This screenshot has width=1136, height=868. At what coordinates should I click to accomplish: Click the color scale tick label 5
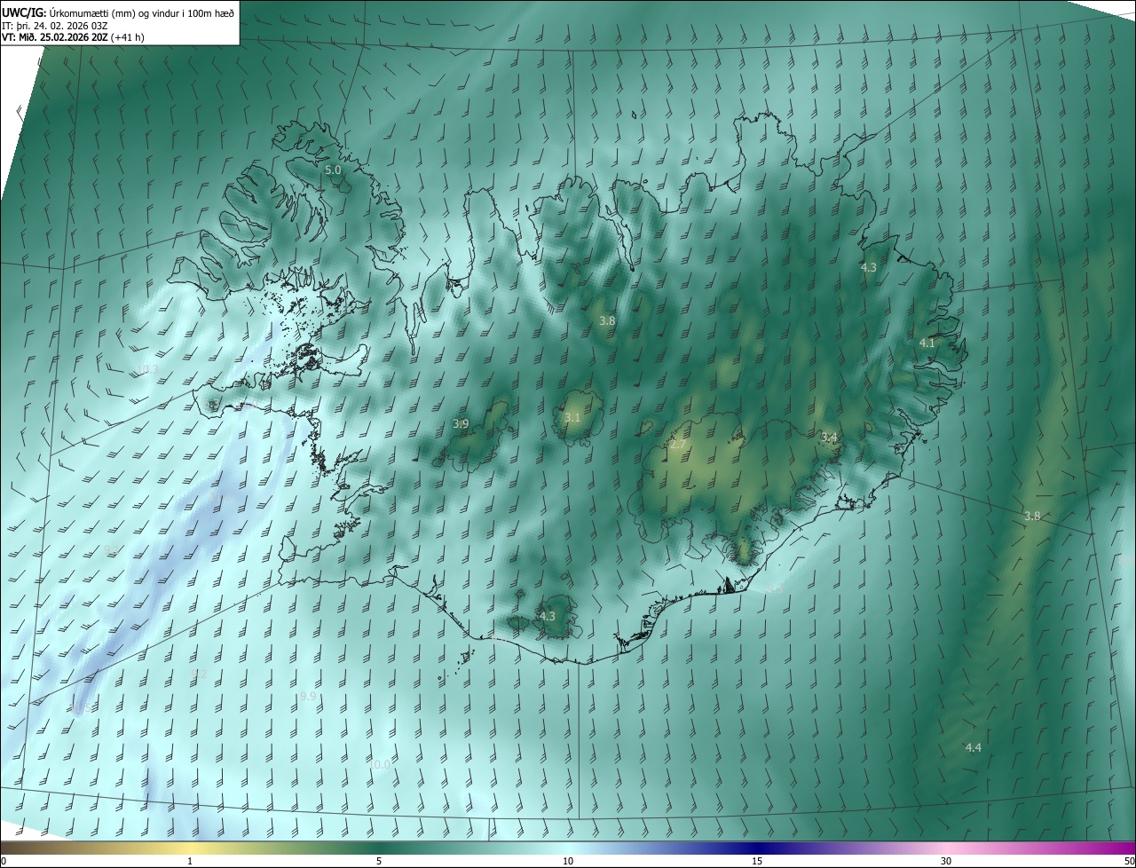[379, 861]
